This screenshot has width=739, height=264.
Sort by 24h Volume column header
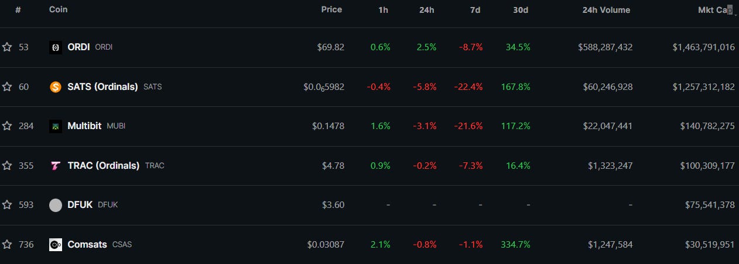[x=606, y=10]
